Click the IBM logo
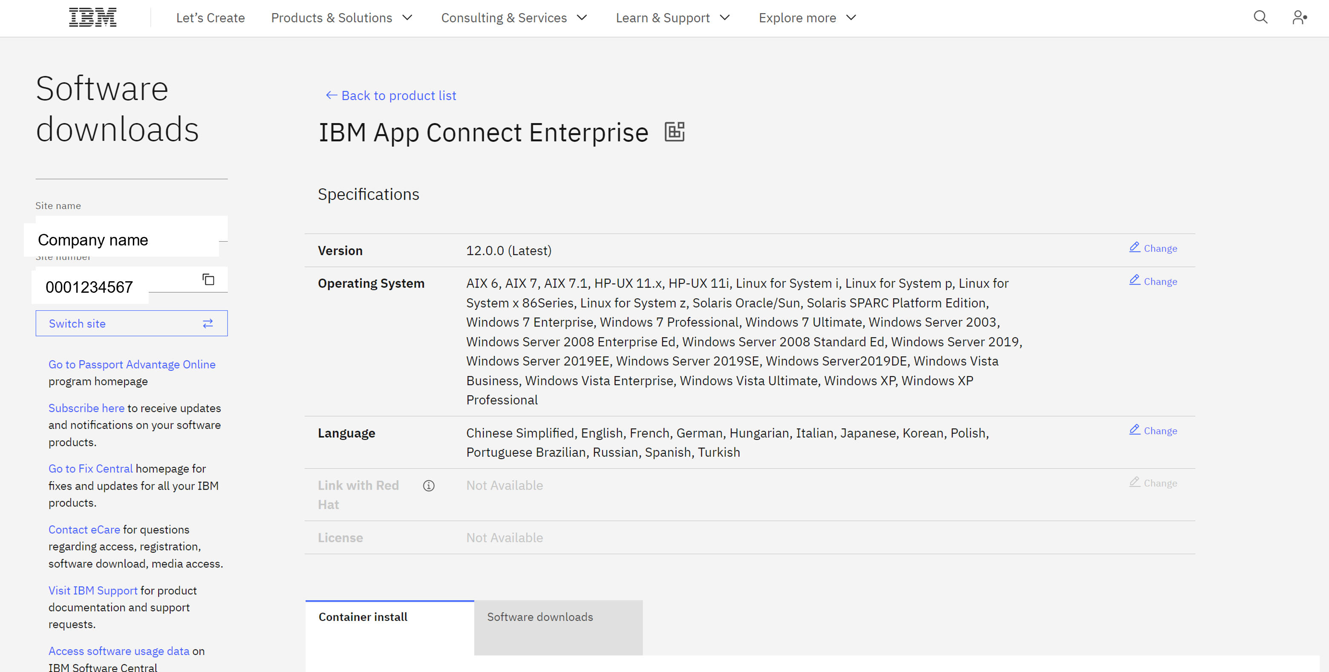Image resolution: width=1329 pixels, height=672 pixels. click(x=93, y=17)
